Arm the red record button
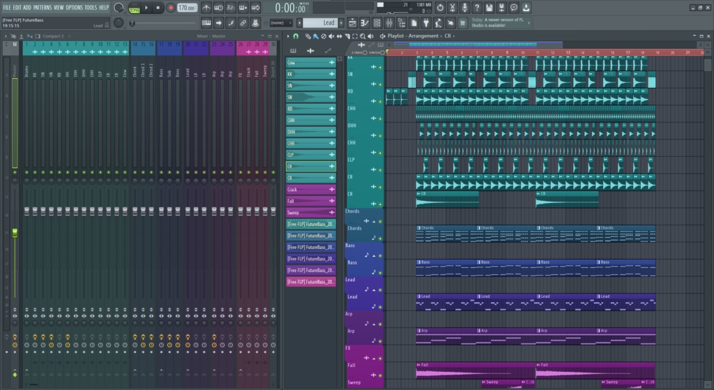The width and height of the screenshot is (714, 390). pos(171,8)
